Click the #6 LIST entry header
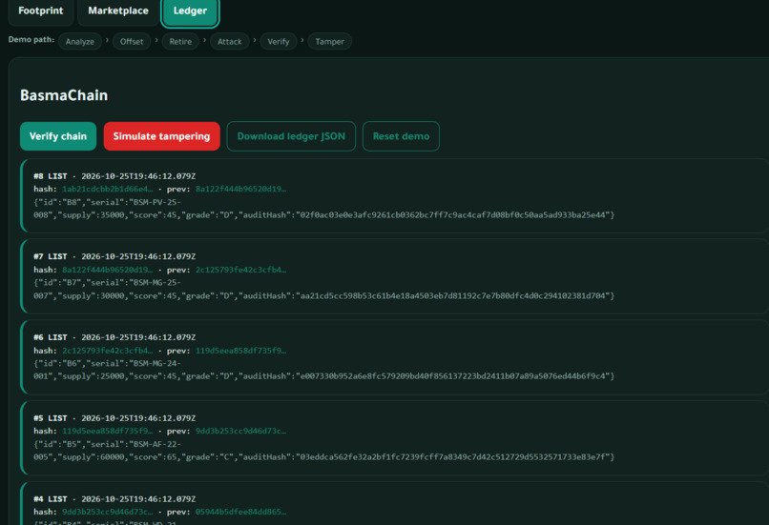The height and width of the screenshot is (525, 769). [114, 337]
